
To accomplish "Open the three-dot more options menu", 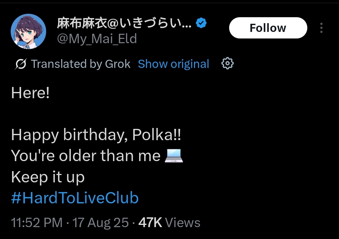I will (321, 28).
